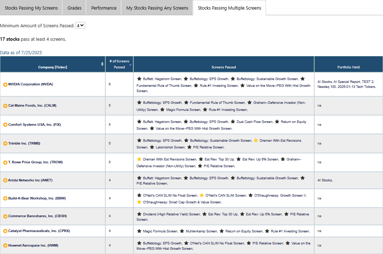Click the Portfolio Held column header
The image size is (383, 254).
click(348, 64)
